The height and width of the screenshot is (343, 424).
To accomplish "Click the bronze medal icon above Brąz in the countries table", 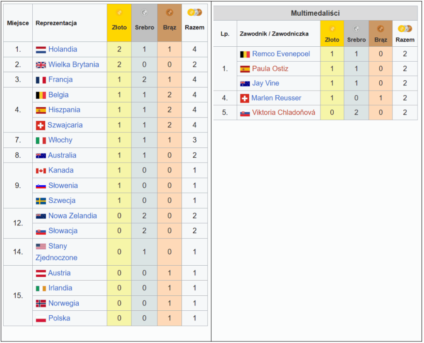I will pos(169,12).
